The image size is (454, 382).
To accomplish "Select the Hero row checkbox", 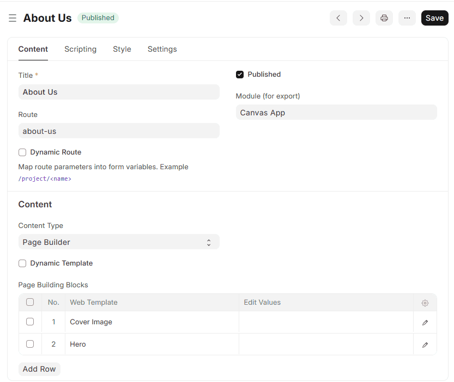I will coord(30,344).
